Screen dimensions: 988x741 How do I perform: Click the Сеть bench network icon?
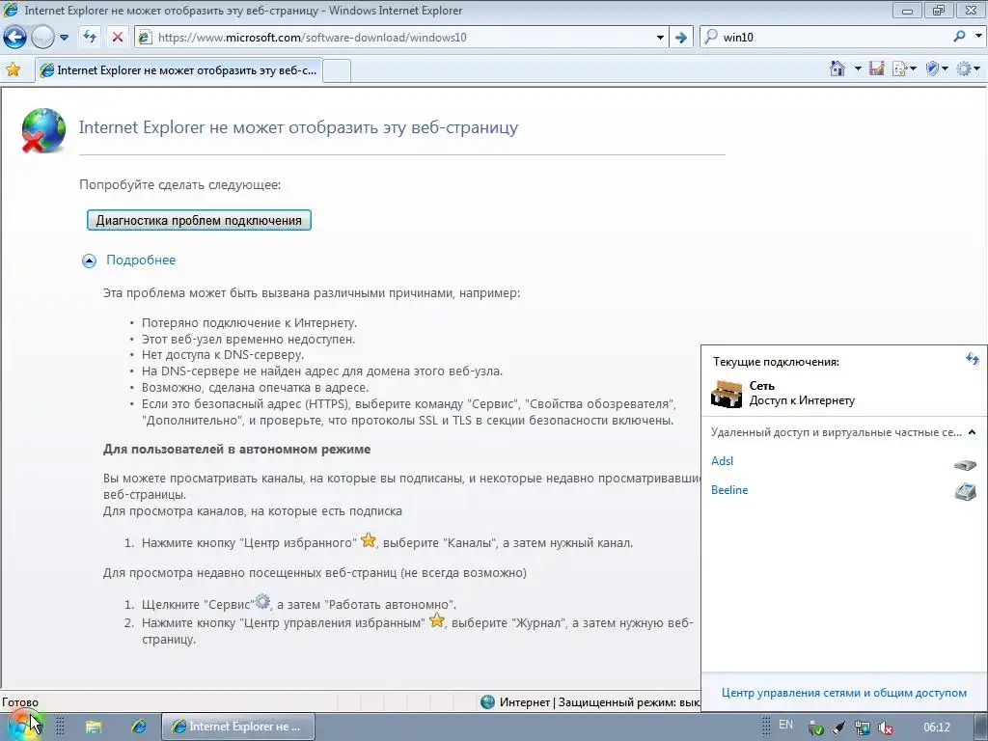tap(727, 394)
